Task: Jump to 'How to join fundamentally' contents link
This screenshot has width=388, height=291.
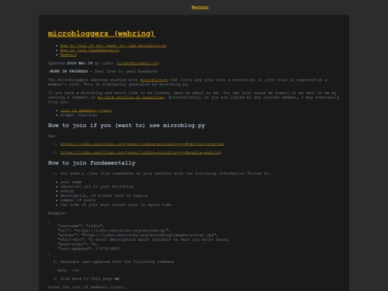Action: click(x=90, y=50)
